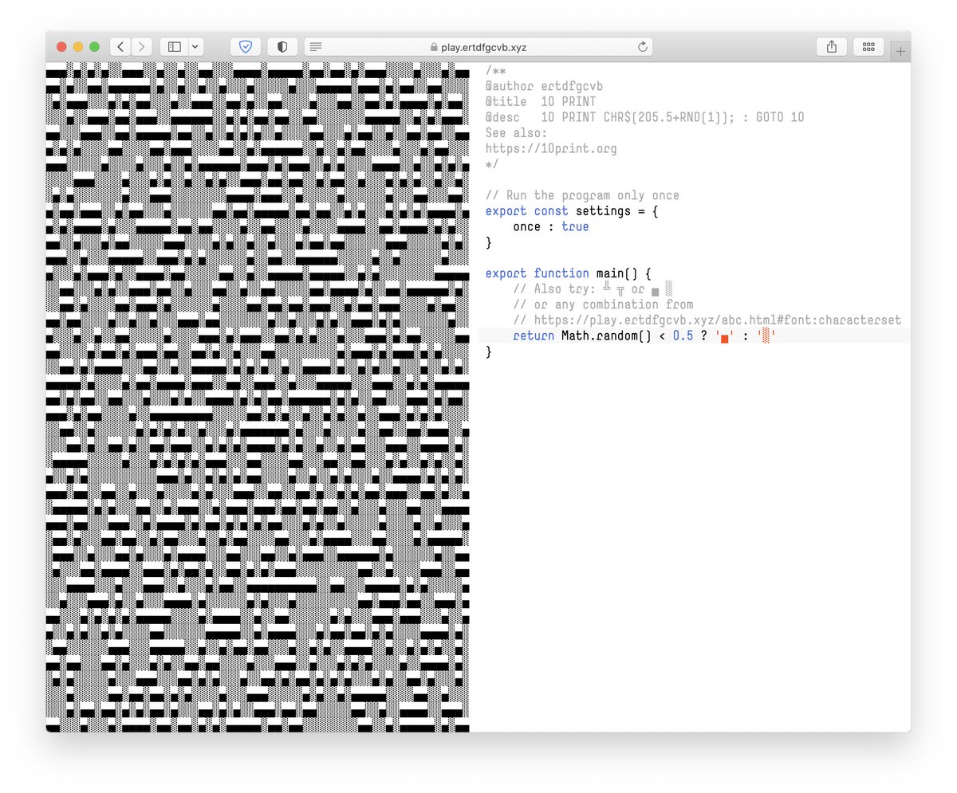Viewport: 957px width, 793px height.
Task: Click the '@author ertdfgcvb' comment line
Action: (x=545, y=86)
